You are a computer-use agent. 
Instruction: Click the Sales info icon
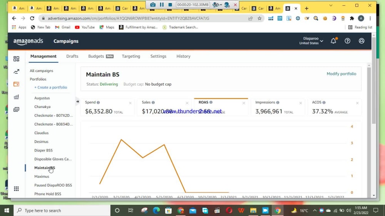point(153,103)
